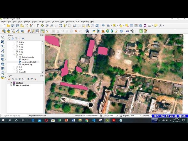The image size is (188, 141).
Task: Open the Layer menu
Action: point(20,22)
